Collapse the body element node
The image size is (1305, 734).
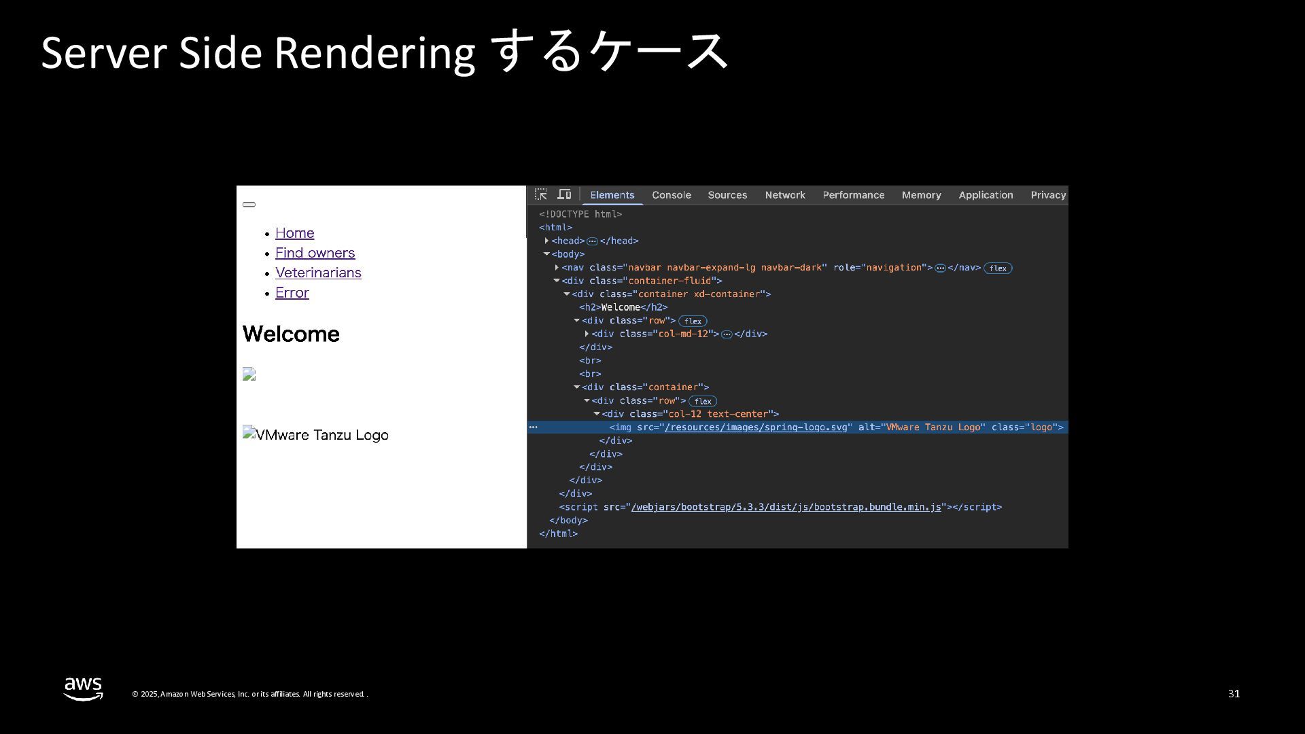[546, 254]
